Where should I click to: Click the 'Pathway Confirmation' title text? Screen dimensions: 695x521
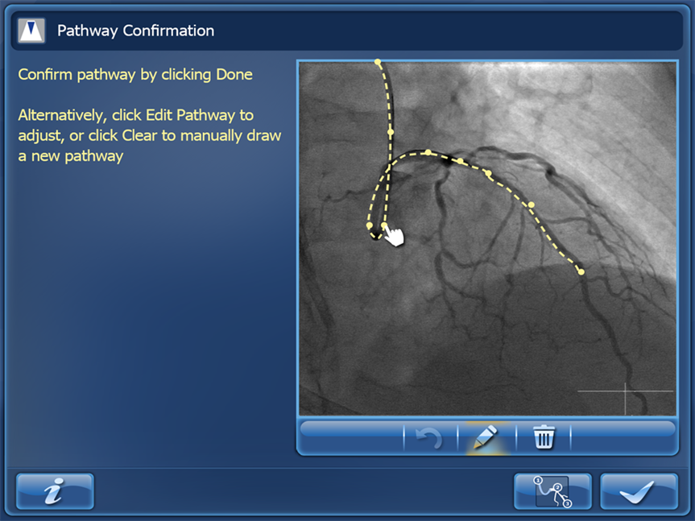click(135, 31)
